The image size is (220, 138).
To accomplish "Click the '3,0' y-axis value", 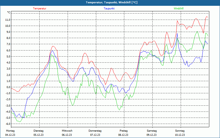I will (x=9, y=69).
